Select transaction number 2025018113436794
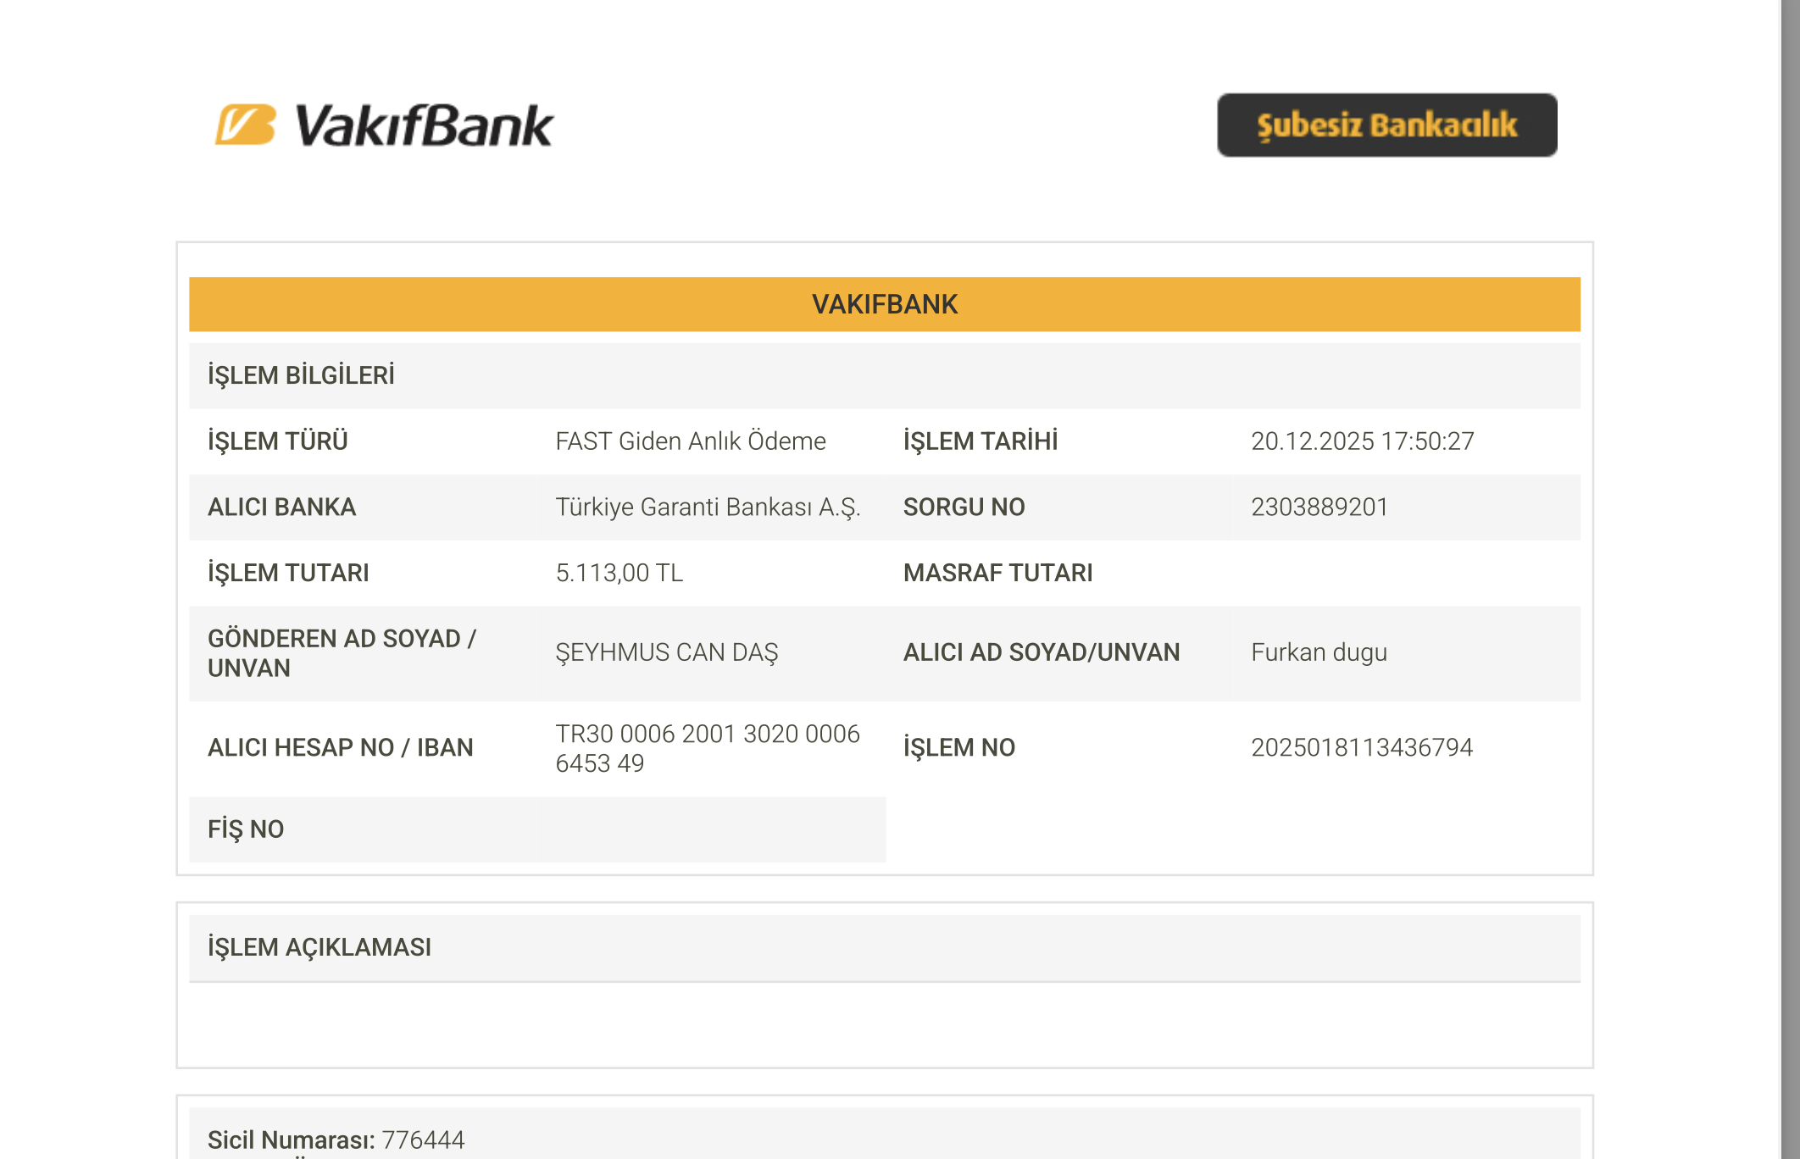1800x1159 pixels. (1362, 748)
